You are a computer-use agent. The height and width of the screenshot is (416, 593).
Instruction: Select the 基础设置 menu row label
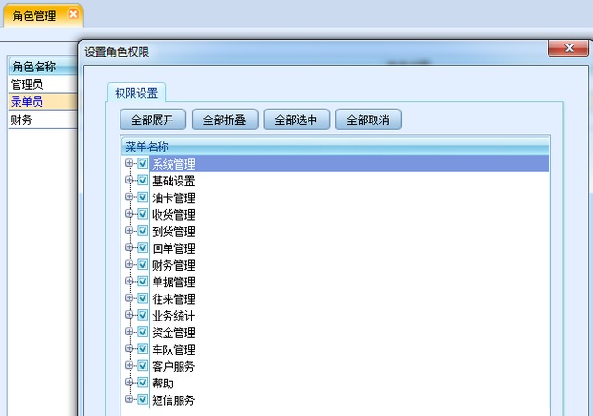tap(173, 181)
